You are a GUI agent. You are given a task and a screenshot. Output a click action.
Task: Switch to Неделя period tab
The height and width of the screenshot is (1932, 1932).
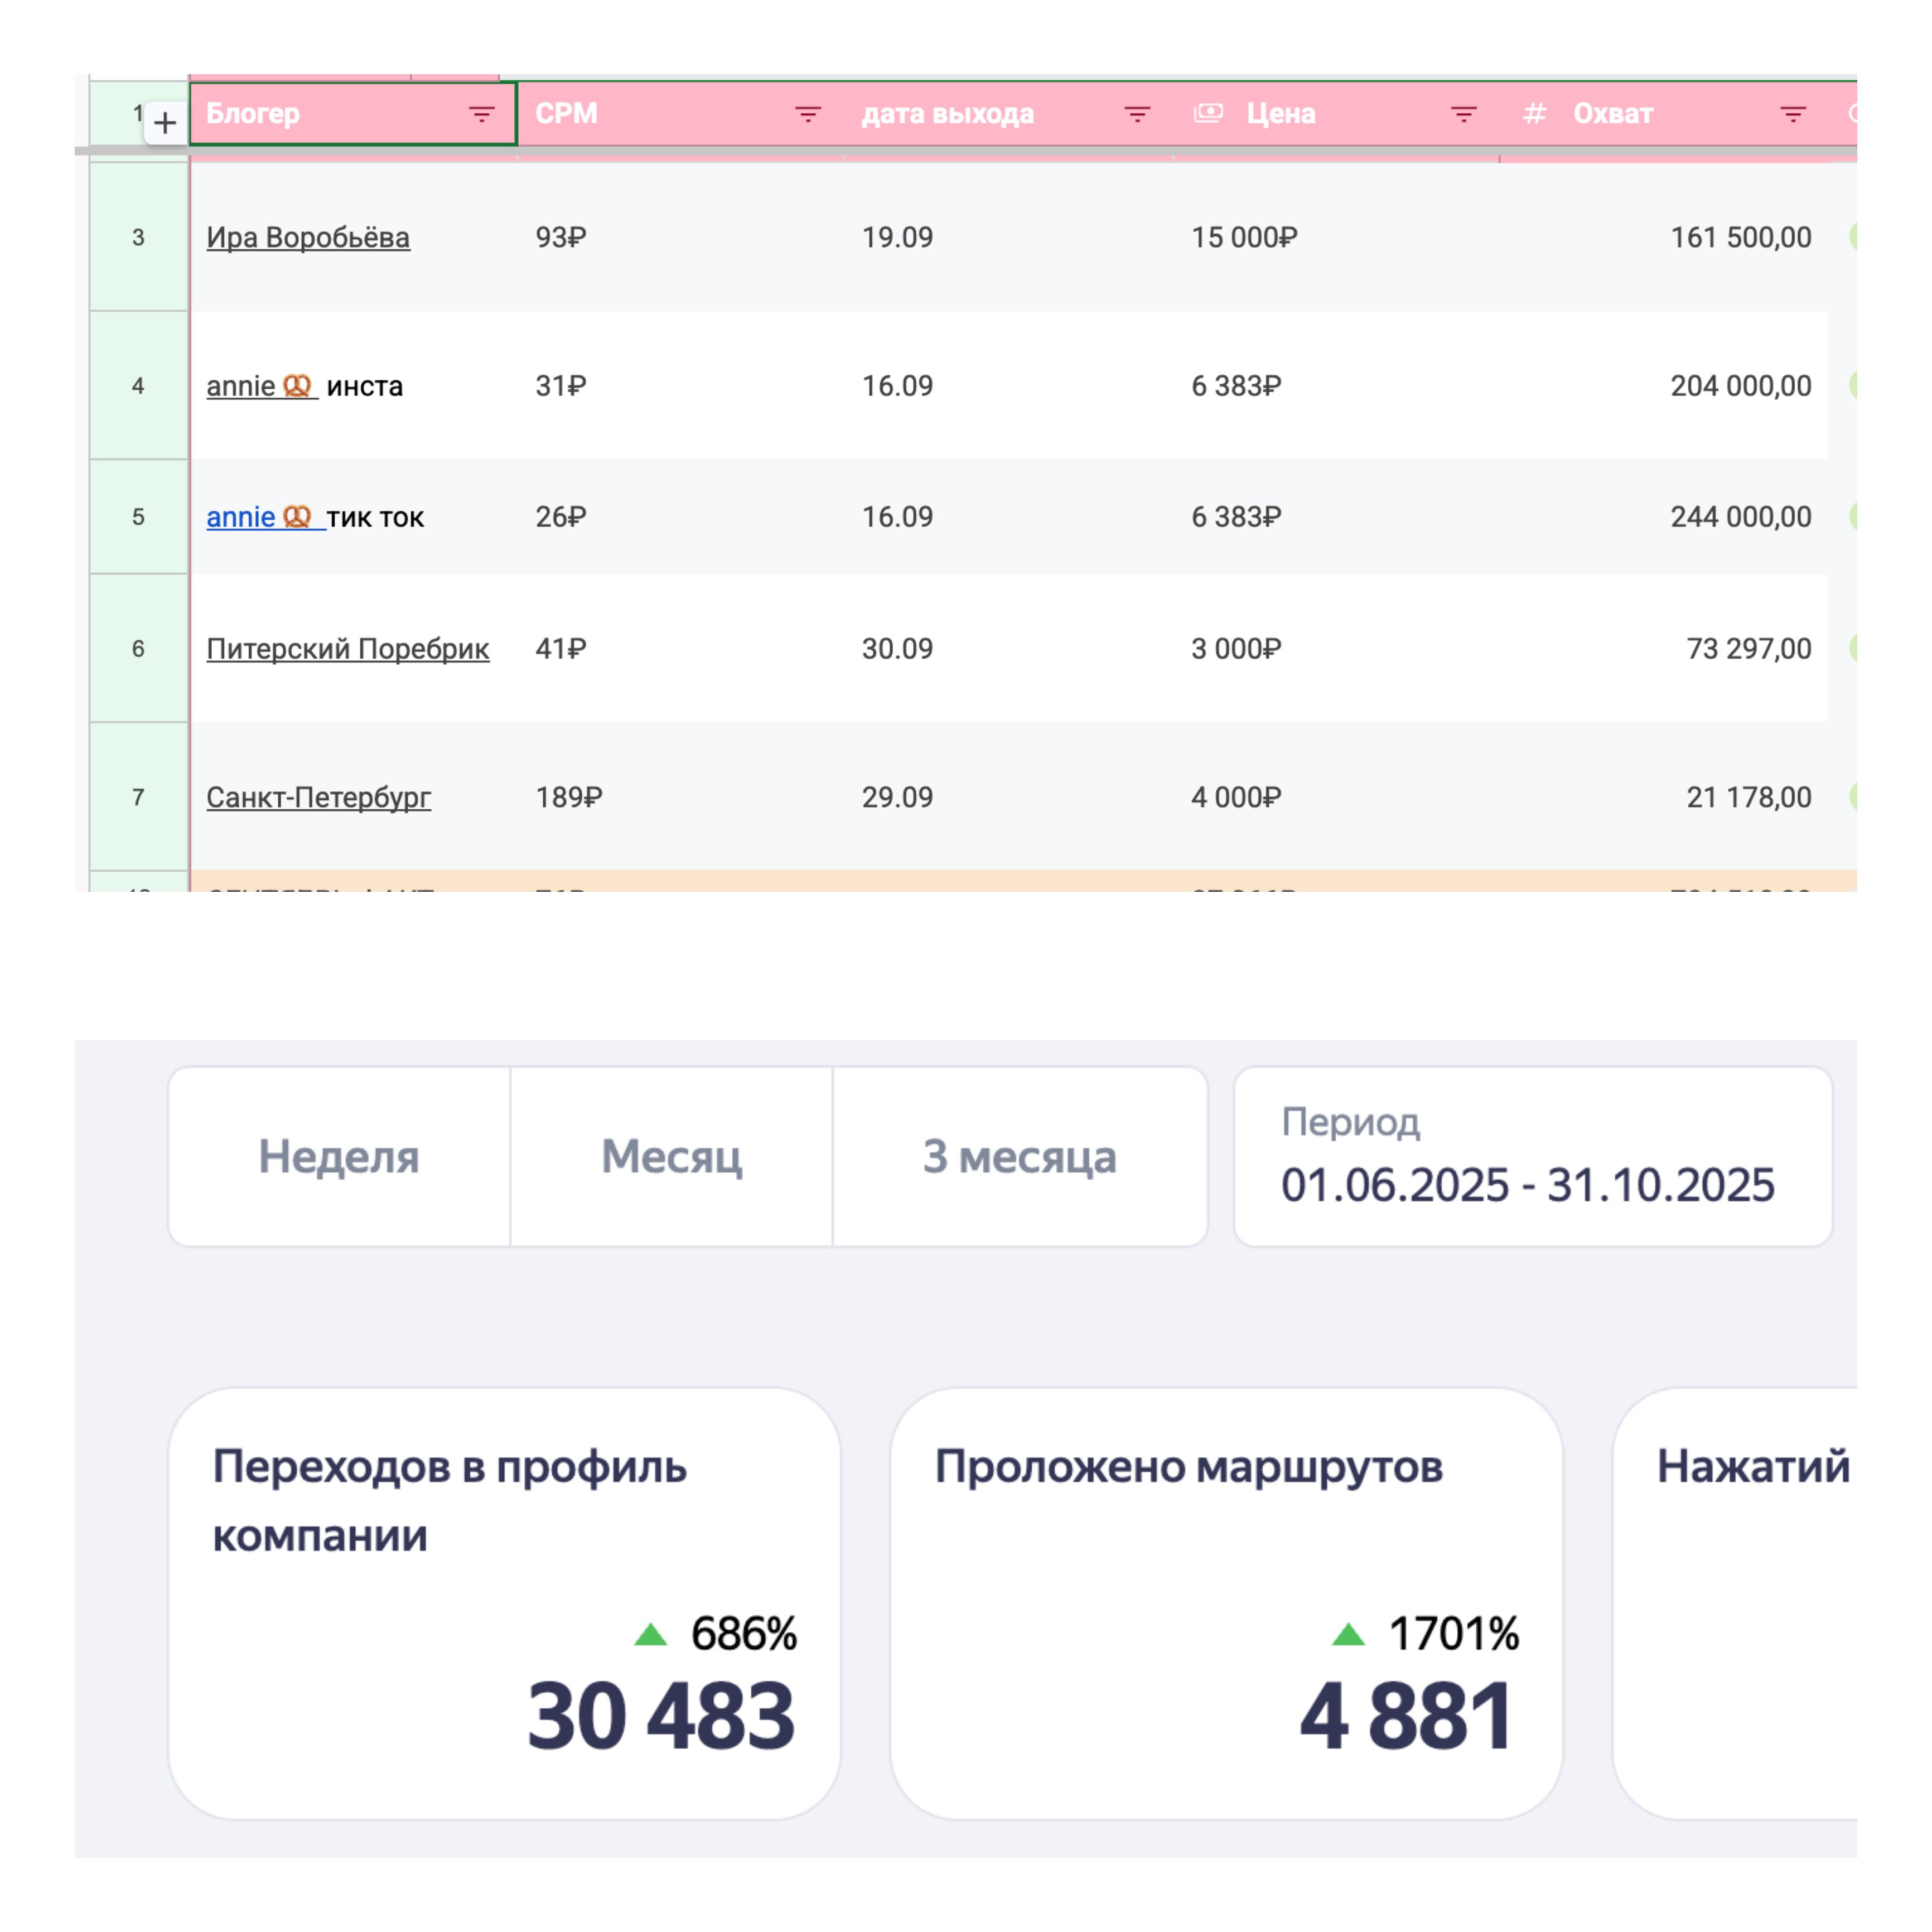pos(338,1156)
